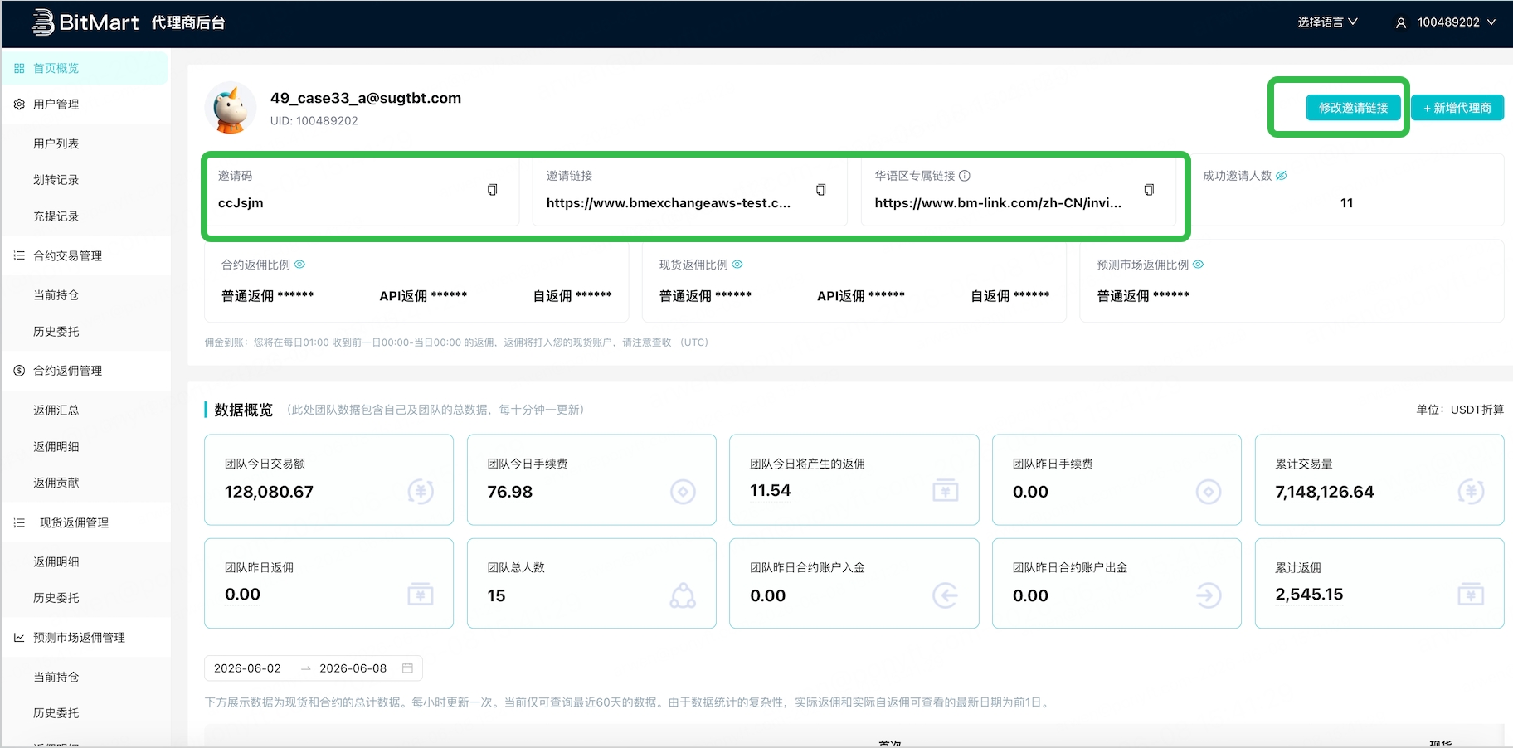1513x748 pixels.
Task: Open 返佣贡献 page
Action: coord(56,483)
